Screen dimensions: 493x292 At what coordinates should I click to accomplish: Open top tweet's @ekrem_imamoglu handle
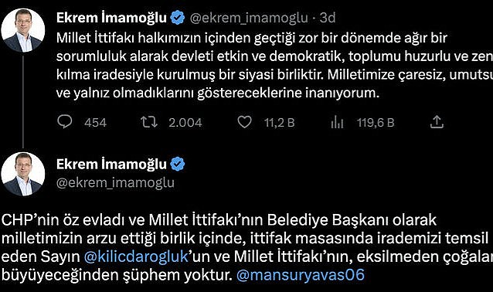pos(249,18)
